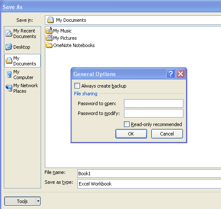This screenshot has width=221, height=209.
Task: Open the Save as type combo box
Action: click(x=149, y=184)
